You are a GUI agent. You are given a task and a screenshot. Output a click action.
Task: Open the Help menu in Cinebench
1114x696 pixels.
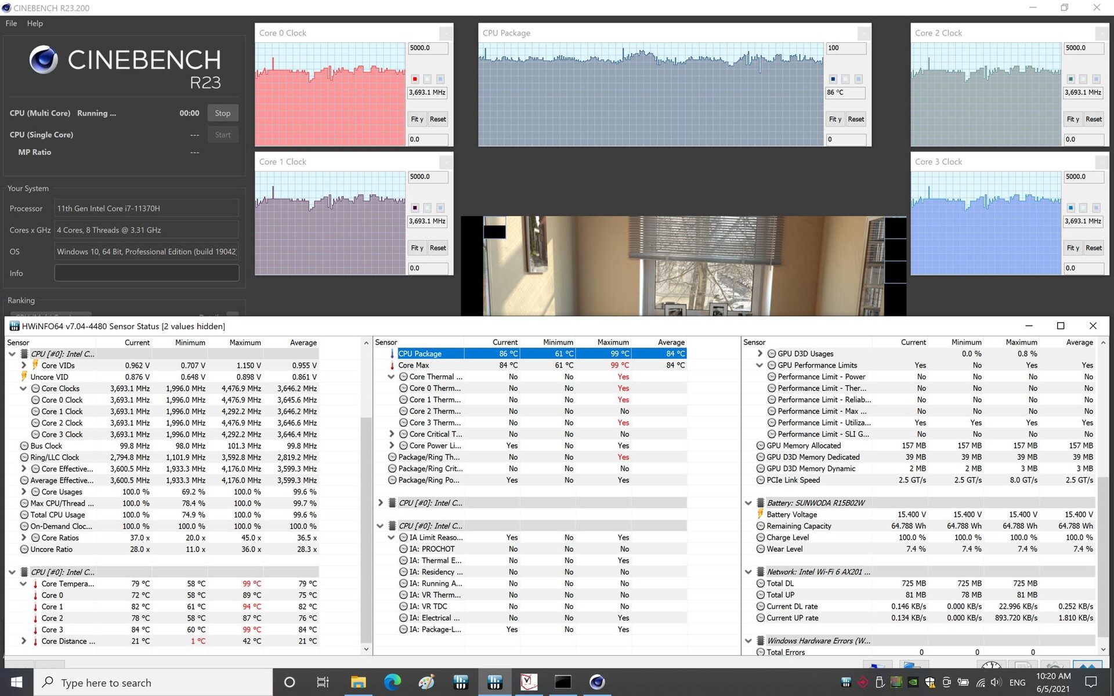(x=35, y=23)
